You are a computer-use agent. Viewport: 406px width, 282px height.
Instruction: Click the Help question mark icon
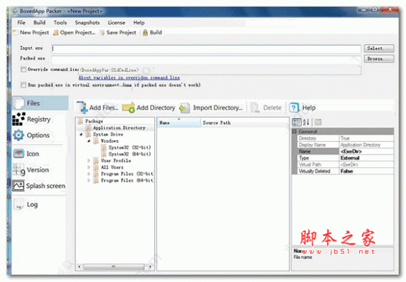(x=294, y=108)
